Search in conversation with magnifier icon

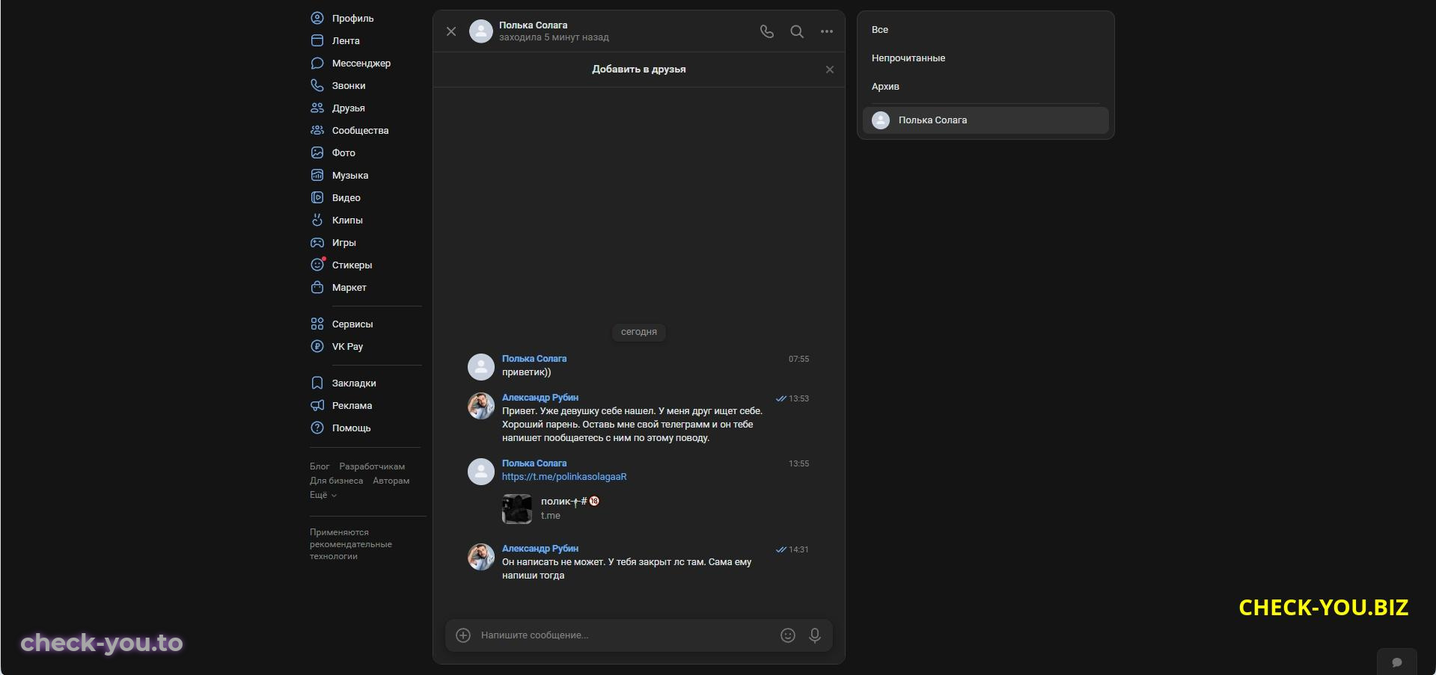(797, 31)
